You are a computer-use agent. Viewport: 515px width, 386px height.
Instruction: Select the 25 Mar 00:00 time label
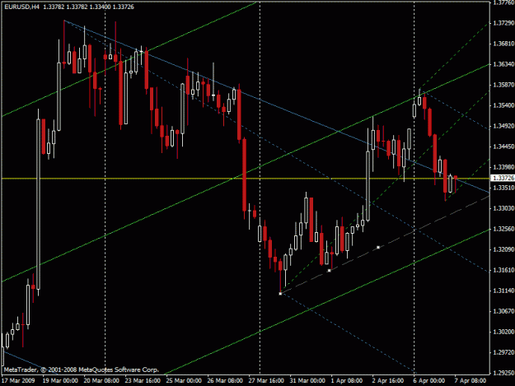point(184,381)
